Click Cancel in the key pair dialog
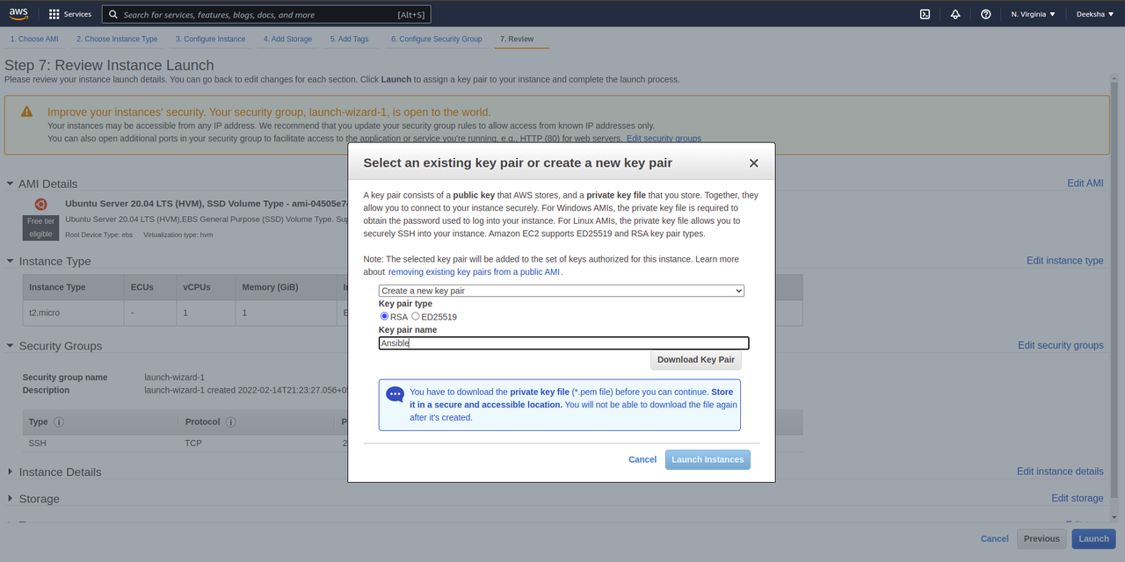Screen dimensions: 1125x562 pos(642,459)
